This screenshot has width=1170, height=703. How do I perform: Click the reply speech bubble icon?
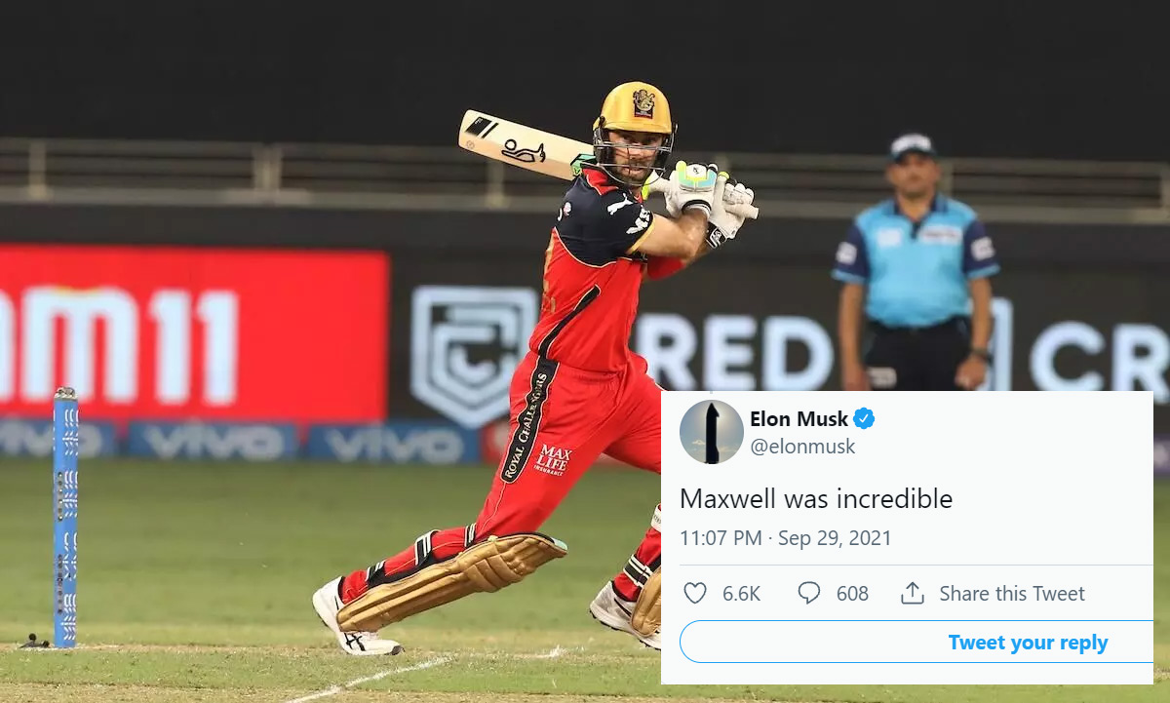coord(809,593)
